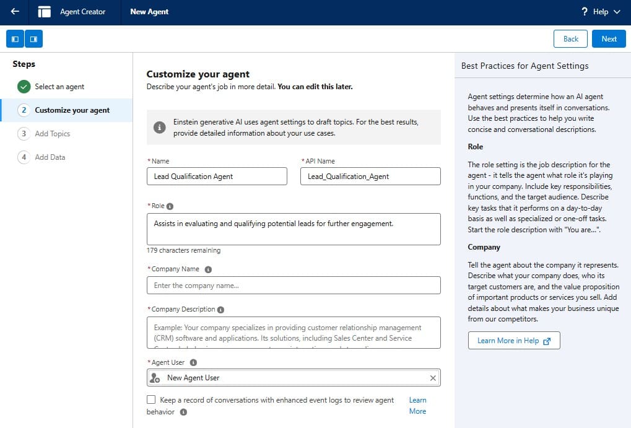Toggle the left panel layout icon

tap(15, 39)
